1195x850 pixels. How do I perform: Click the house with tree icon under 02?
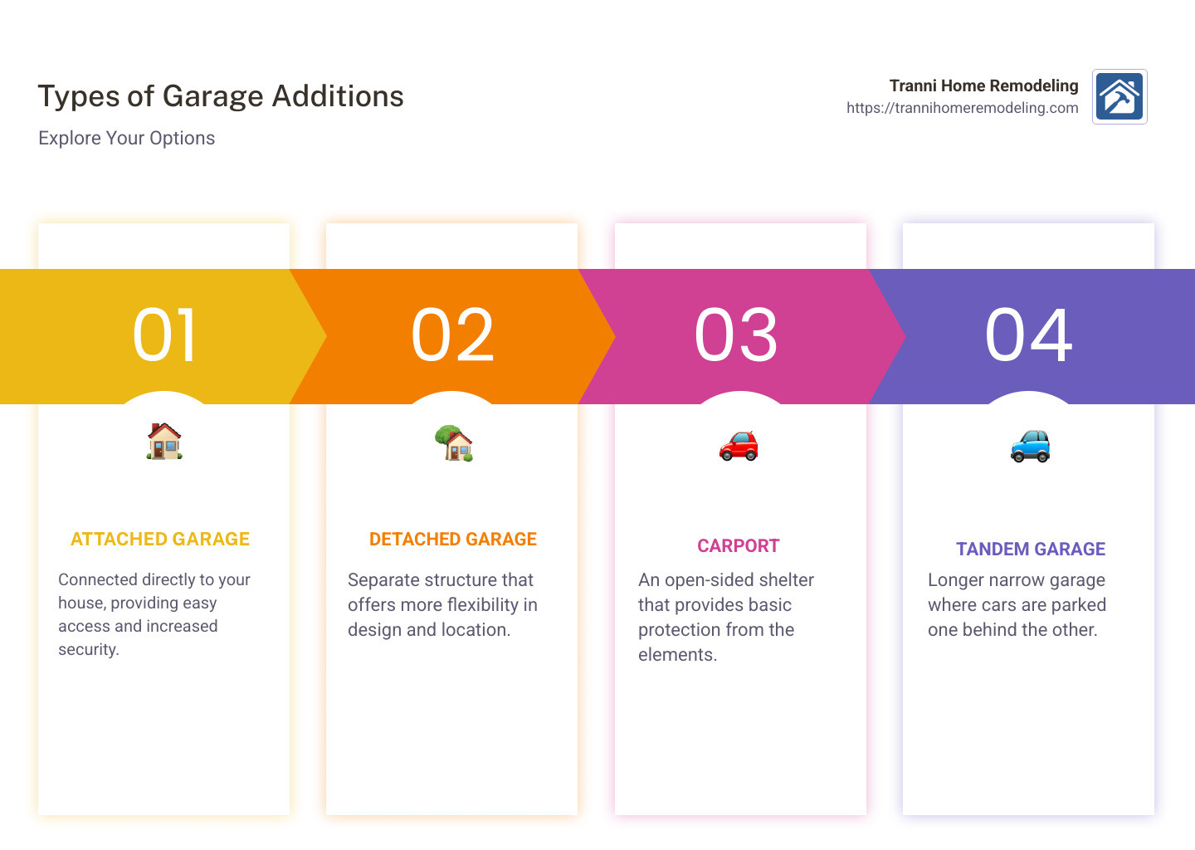453,442
